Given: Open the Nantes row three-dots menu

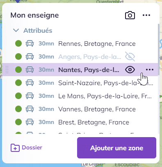Looking at the screenshot, I should coord(150,70).
